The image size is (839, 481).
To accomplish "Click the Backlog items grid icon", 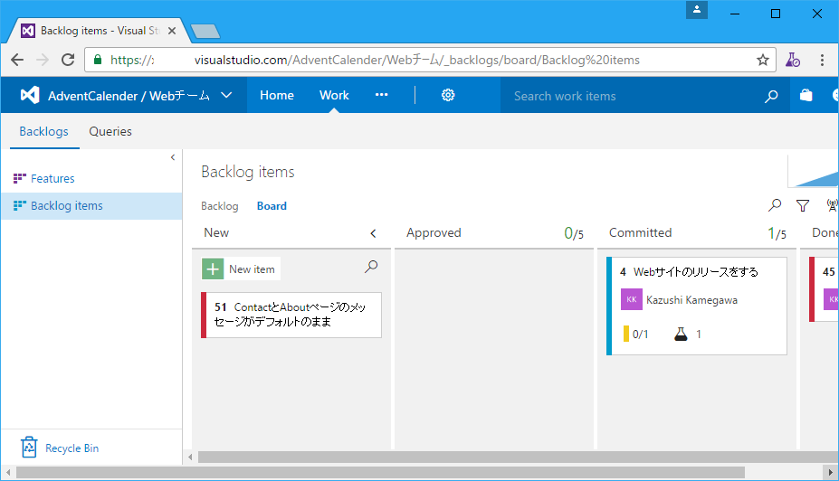I will [20, 205].
